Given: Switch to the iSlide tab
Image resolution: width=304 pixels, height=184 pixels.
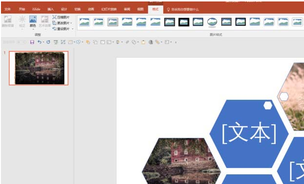Looking at the screenshot, I should coord(36,9).
